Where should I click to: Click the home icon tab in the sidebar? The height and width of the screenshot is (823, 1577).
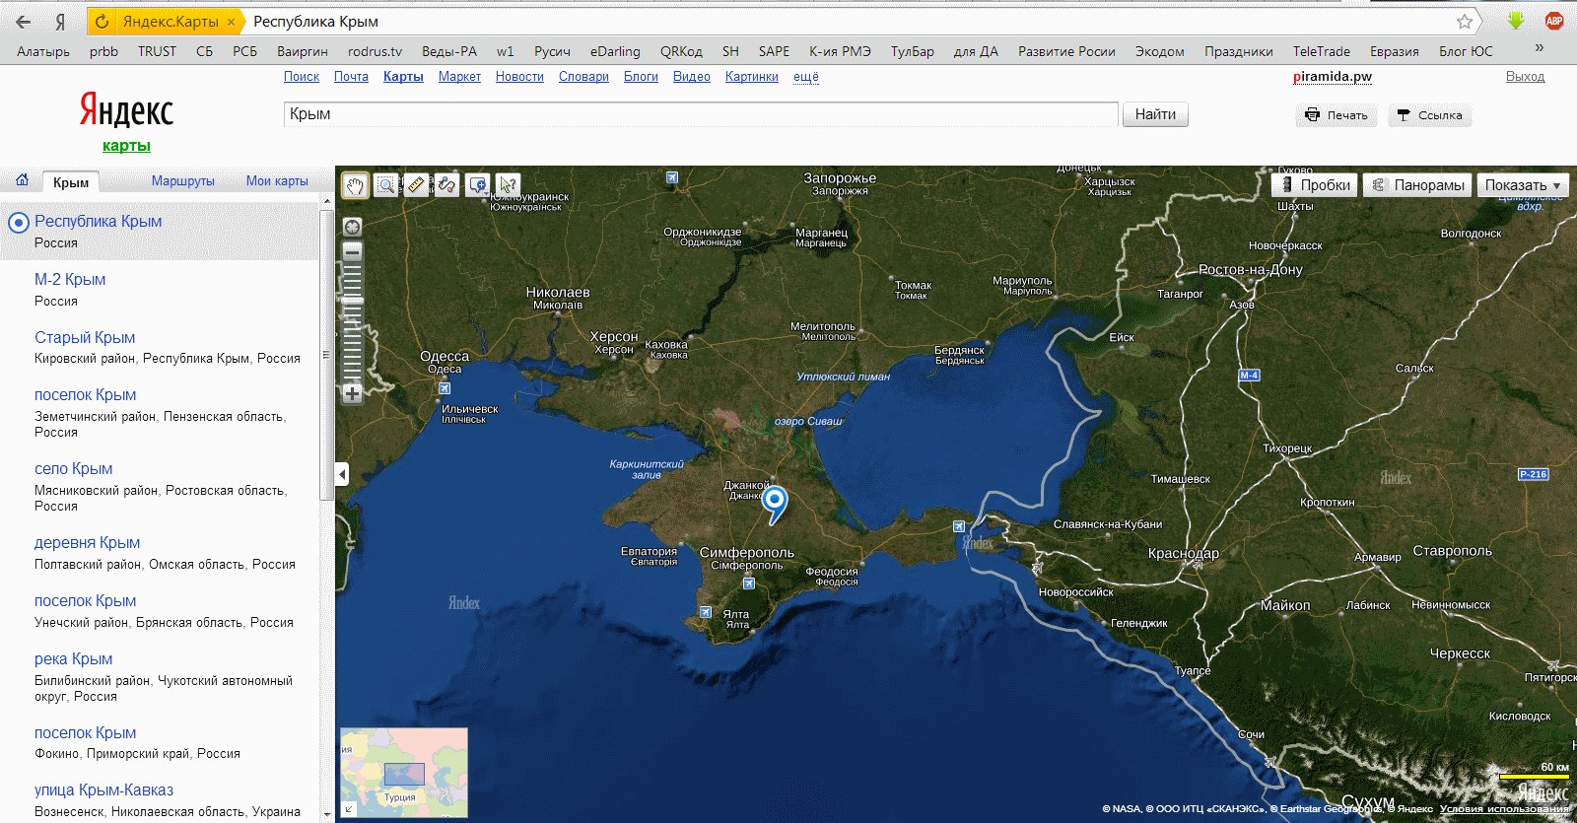[x=22, y=180]
